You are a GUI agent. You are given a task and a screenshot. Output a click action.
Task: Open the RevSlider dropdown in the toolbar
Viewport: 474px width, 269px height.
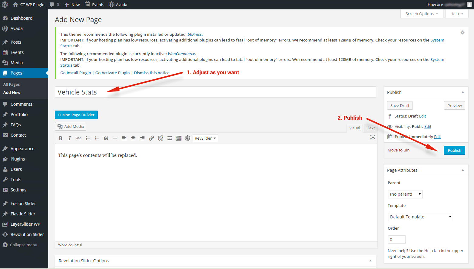coord(205,138)
